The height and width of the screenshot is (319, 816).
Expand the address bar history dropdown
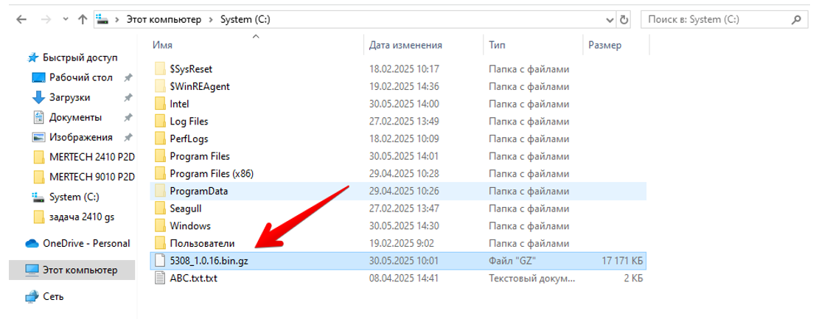609,20
